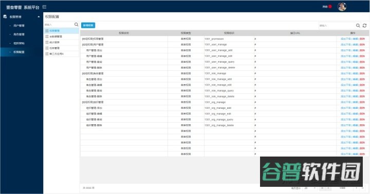Click 删除 for 1301_user_manage_query row
Viewport: 370px width, 194px height.
point(362,62)
